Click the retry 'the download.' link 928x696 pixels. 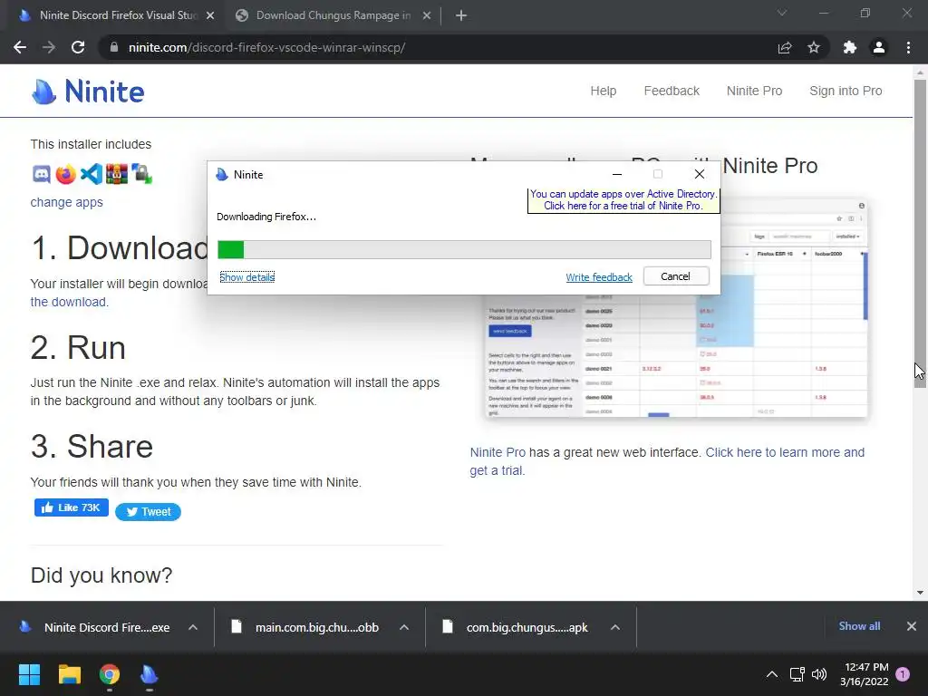(x=69, y=302)
